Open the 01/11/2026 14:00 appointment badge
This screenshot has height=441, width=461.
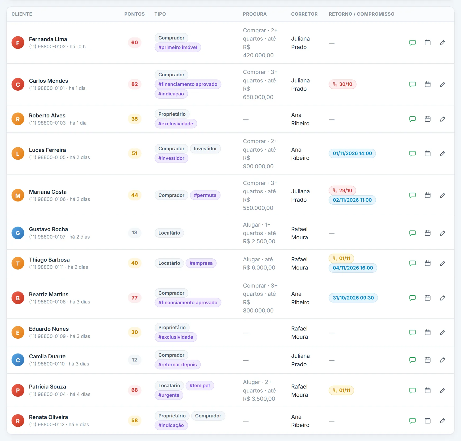[352, 153]
